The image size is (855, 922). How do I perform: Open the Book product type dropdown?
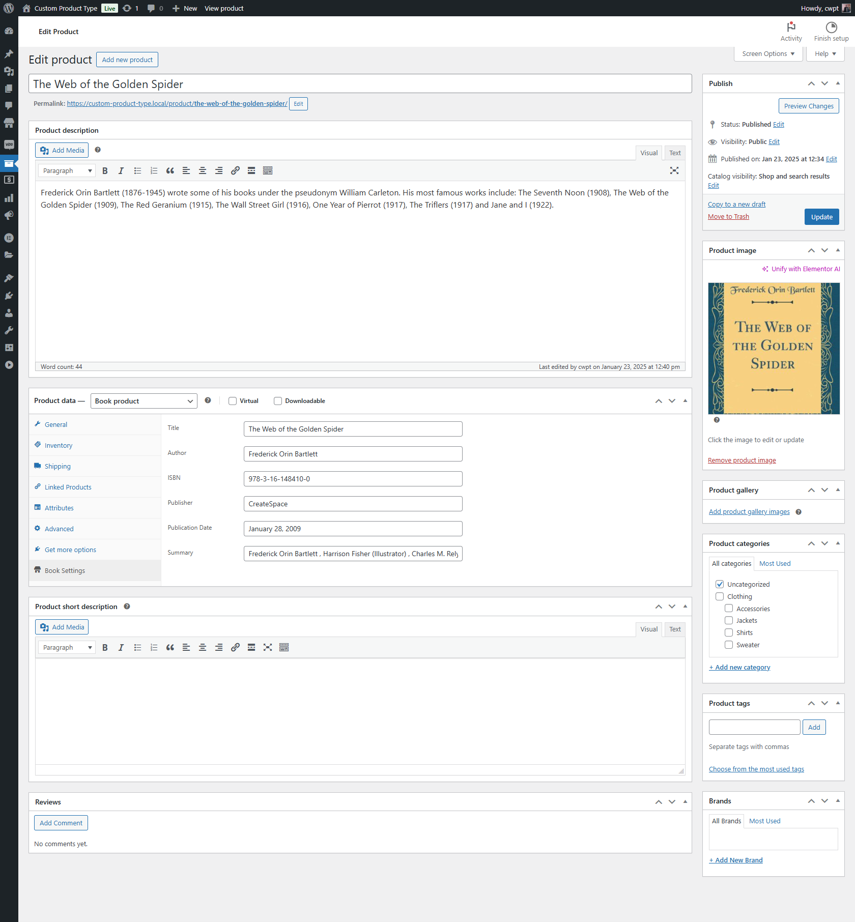[144, 401]
